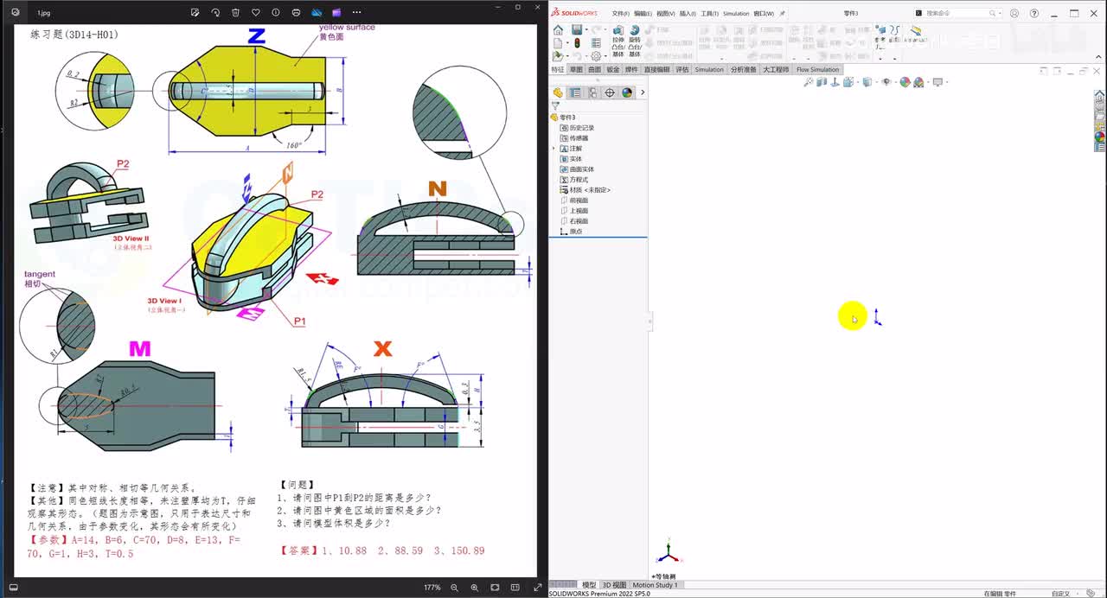Switch to the 焊件 ribbon tab
The height and width of the screenshot is (598, 1107).
tap(631, 69)
